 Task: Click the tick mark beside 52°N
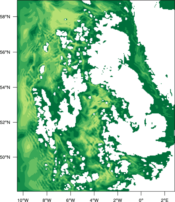tap(15, 122)
